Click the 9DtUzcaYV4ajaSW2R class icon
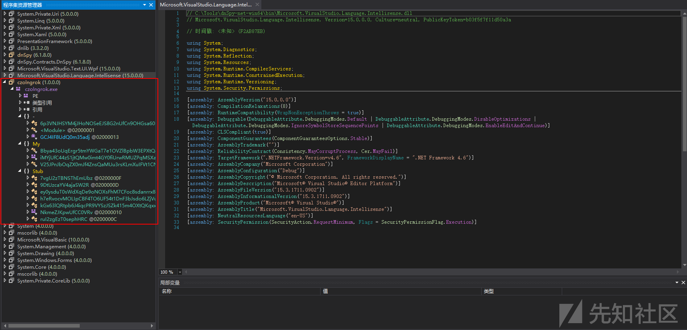The image size is (687, 330). (34, 185)
